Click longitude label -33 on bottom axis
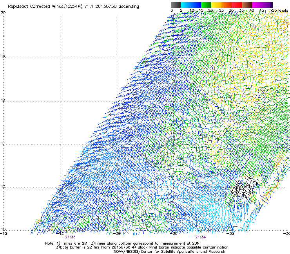 [x=230, y=234]
